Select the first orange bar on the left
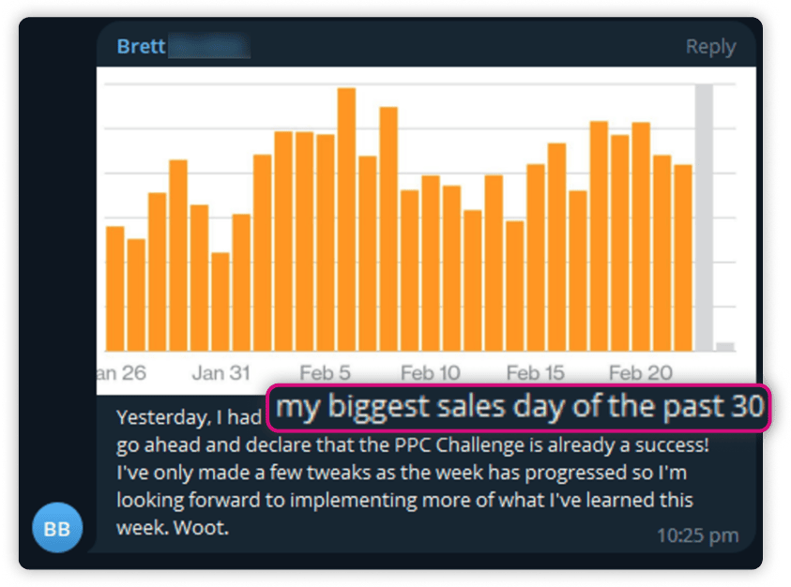Viewport: 791px width, 587px height. click(x=115, y=288)
